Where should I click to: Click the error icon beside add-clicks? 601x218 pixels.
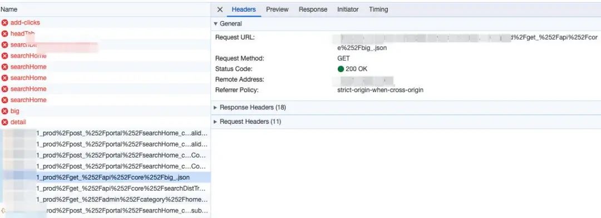coord(4,23)
